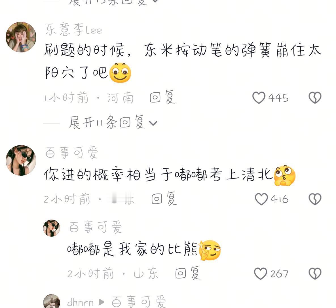Open username 百事可爱 above 概率 comment
The height and width of the screenshot is (308, 336).
pyautogui.click(x=71, y=152)
